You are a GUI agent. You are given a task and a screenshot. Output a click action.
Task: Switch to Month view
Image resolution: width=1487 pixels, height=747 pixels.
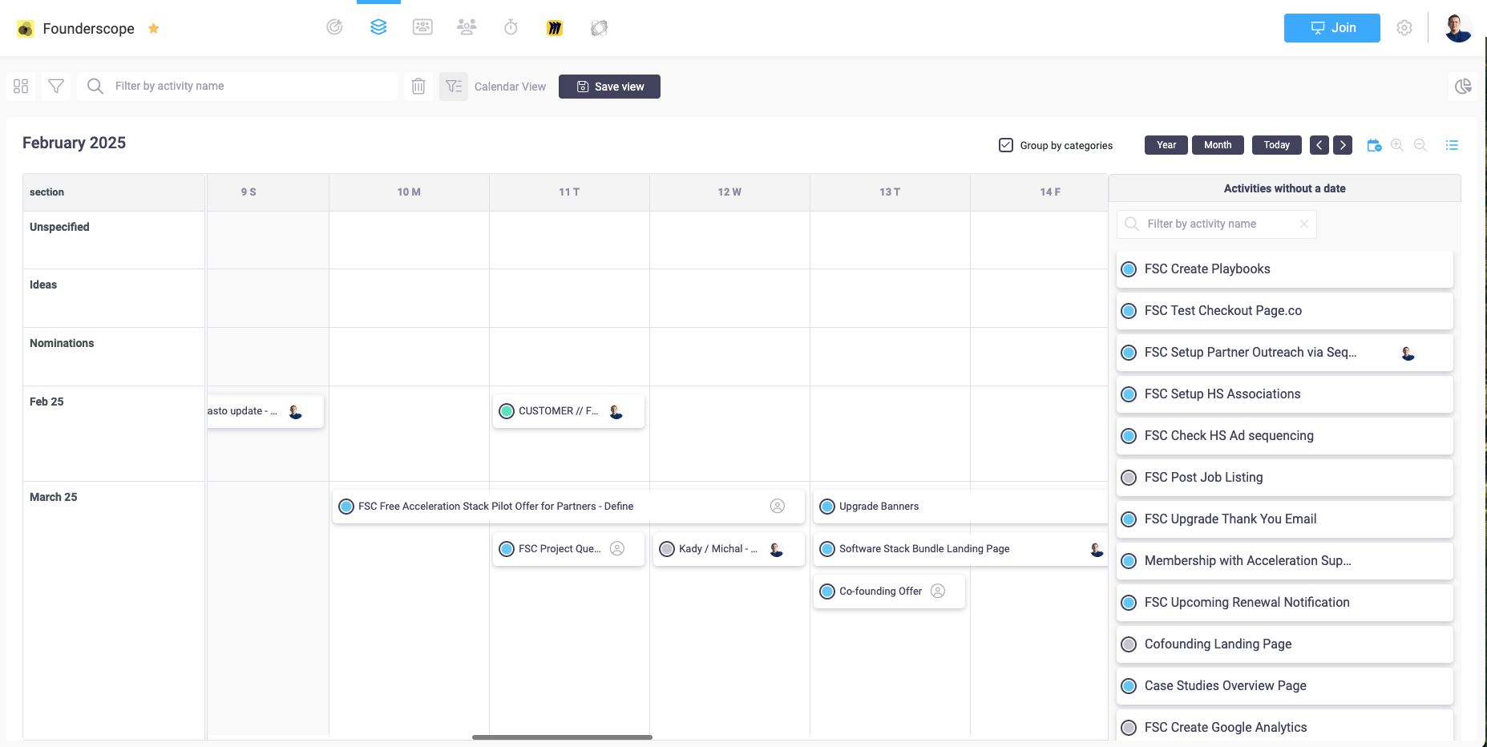click(x=1218, y=145)
